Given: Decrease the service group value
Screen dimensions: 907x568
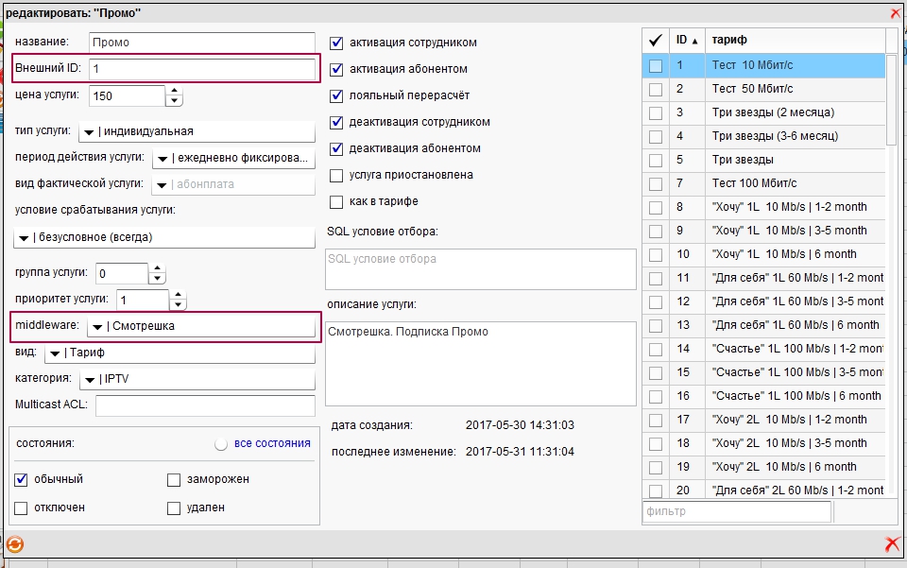Looking at the screenshot, I should coord(157,279).
